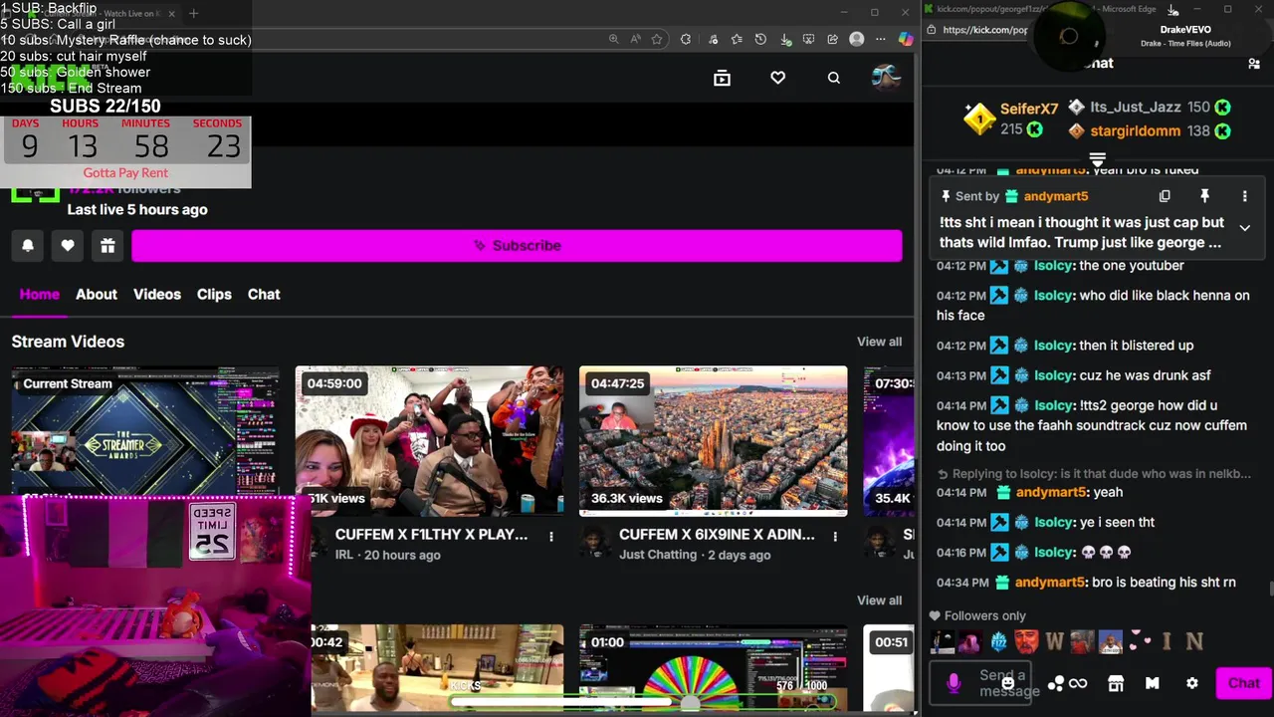Viewport: 1274px width, 717px height.
Task: Open Edge Settings and more ellipsis
Action: [881, 39]
